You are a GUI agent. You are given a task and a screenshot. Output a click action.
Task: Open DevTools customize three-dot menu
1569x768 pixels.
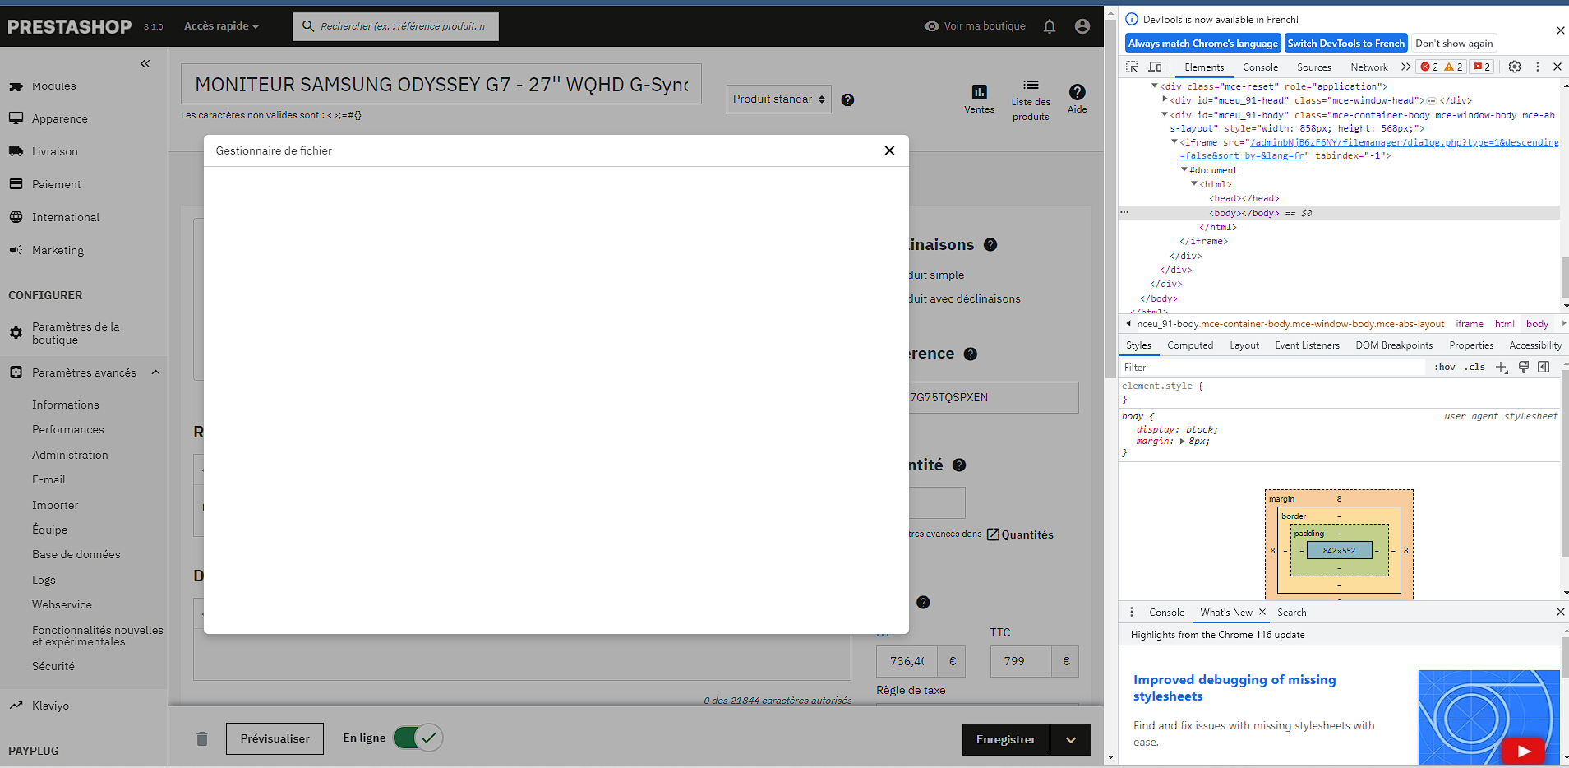tap(1538, 67)
